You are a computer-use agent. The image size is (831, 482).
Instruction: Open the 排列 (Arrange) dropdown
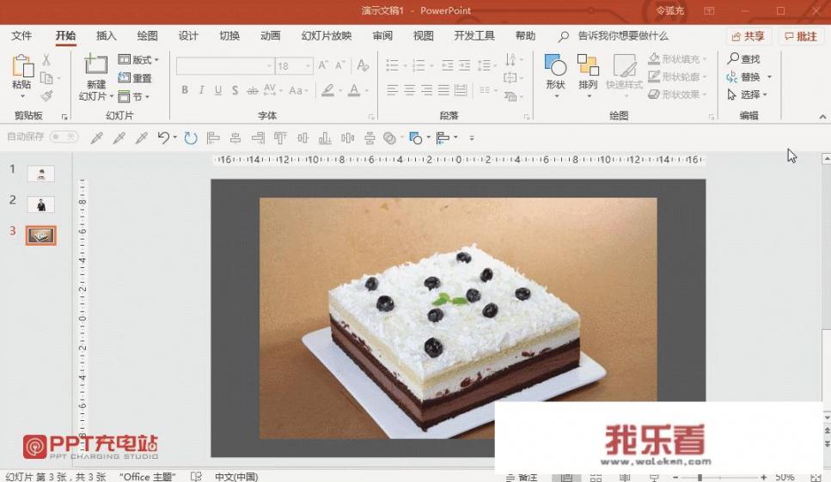pos(589,77)
